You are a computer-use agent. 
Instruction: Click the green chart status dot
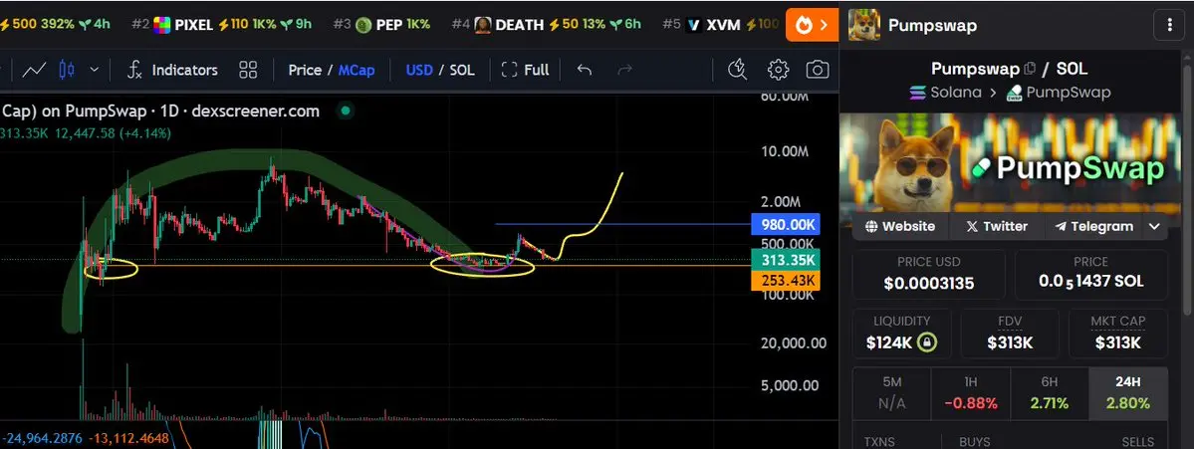click(x=345, y=112)
